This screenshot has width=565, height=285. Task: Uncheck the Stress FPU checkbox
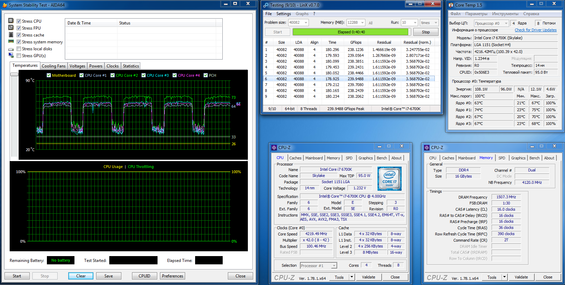19,28
